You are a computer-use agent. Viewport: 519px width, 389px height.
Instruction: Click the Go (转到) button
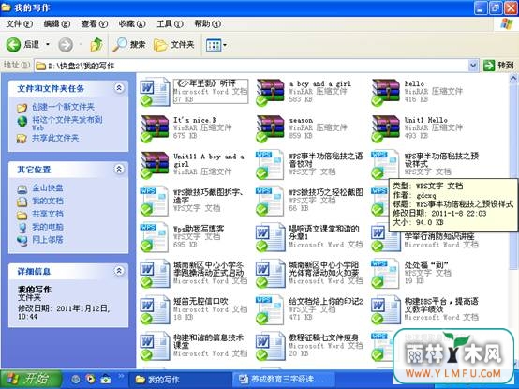[x=498, y=66]
